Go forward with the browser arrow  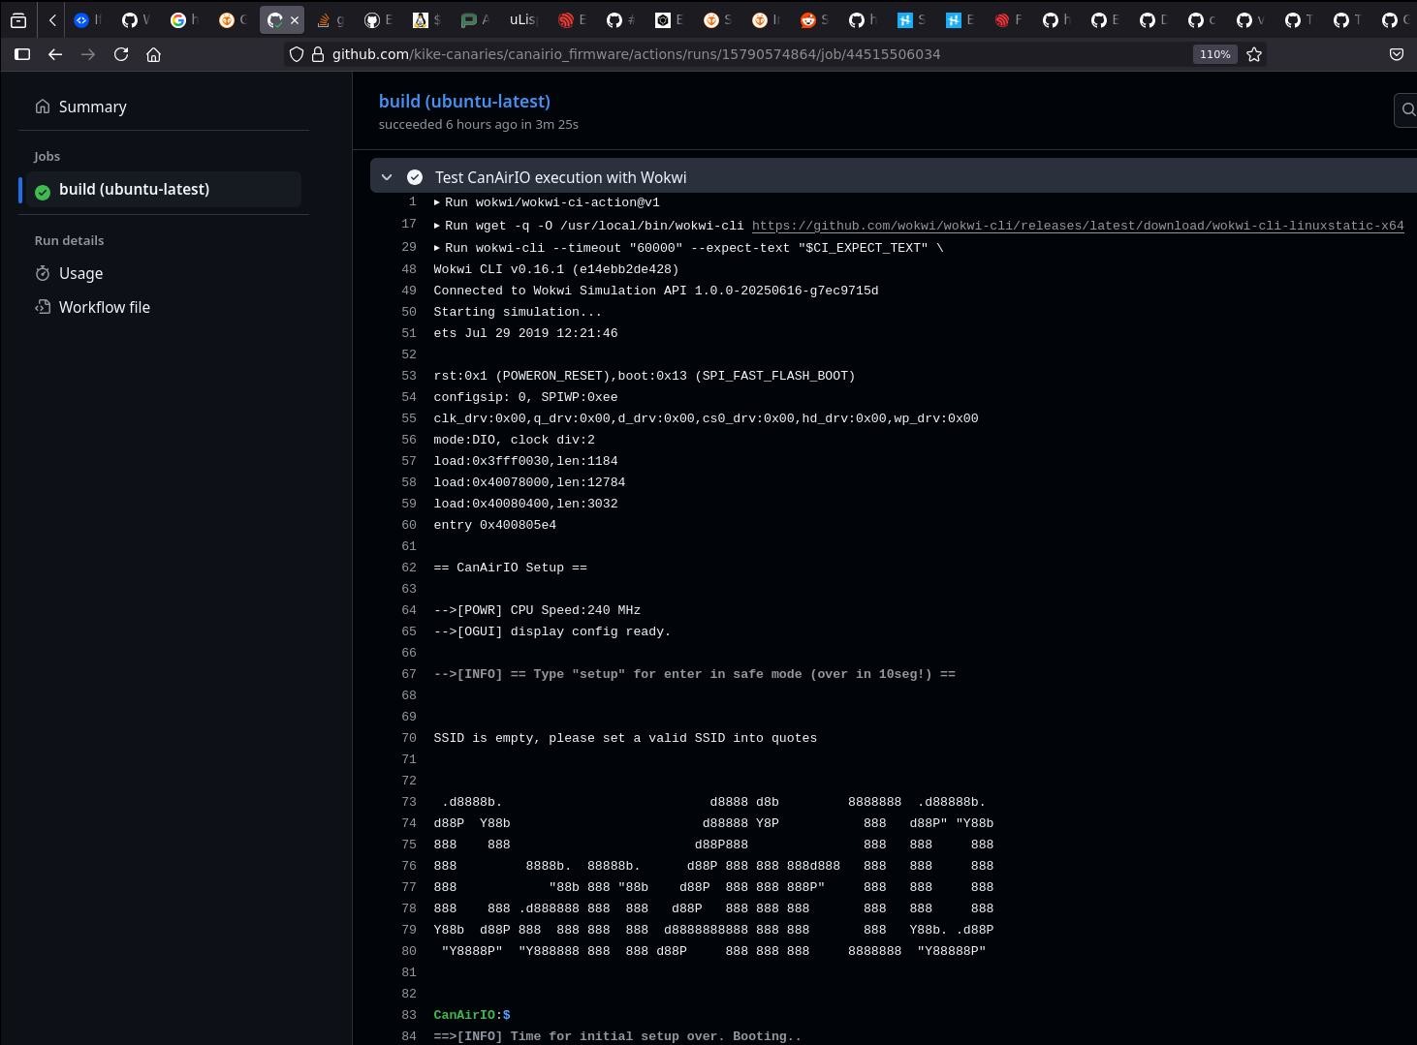click(x=88, y=54)
